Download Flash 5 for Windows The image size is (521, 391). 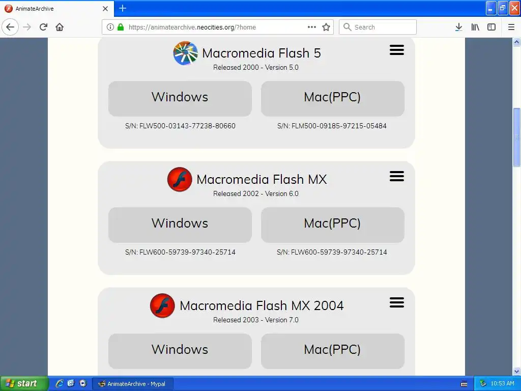coord(180,99)
